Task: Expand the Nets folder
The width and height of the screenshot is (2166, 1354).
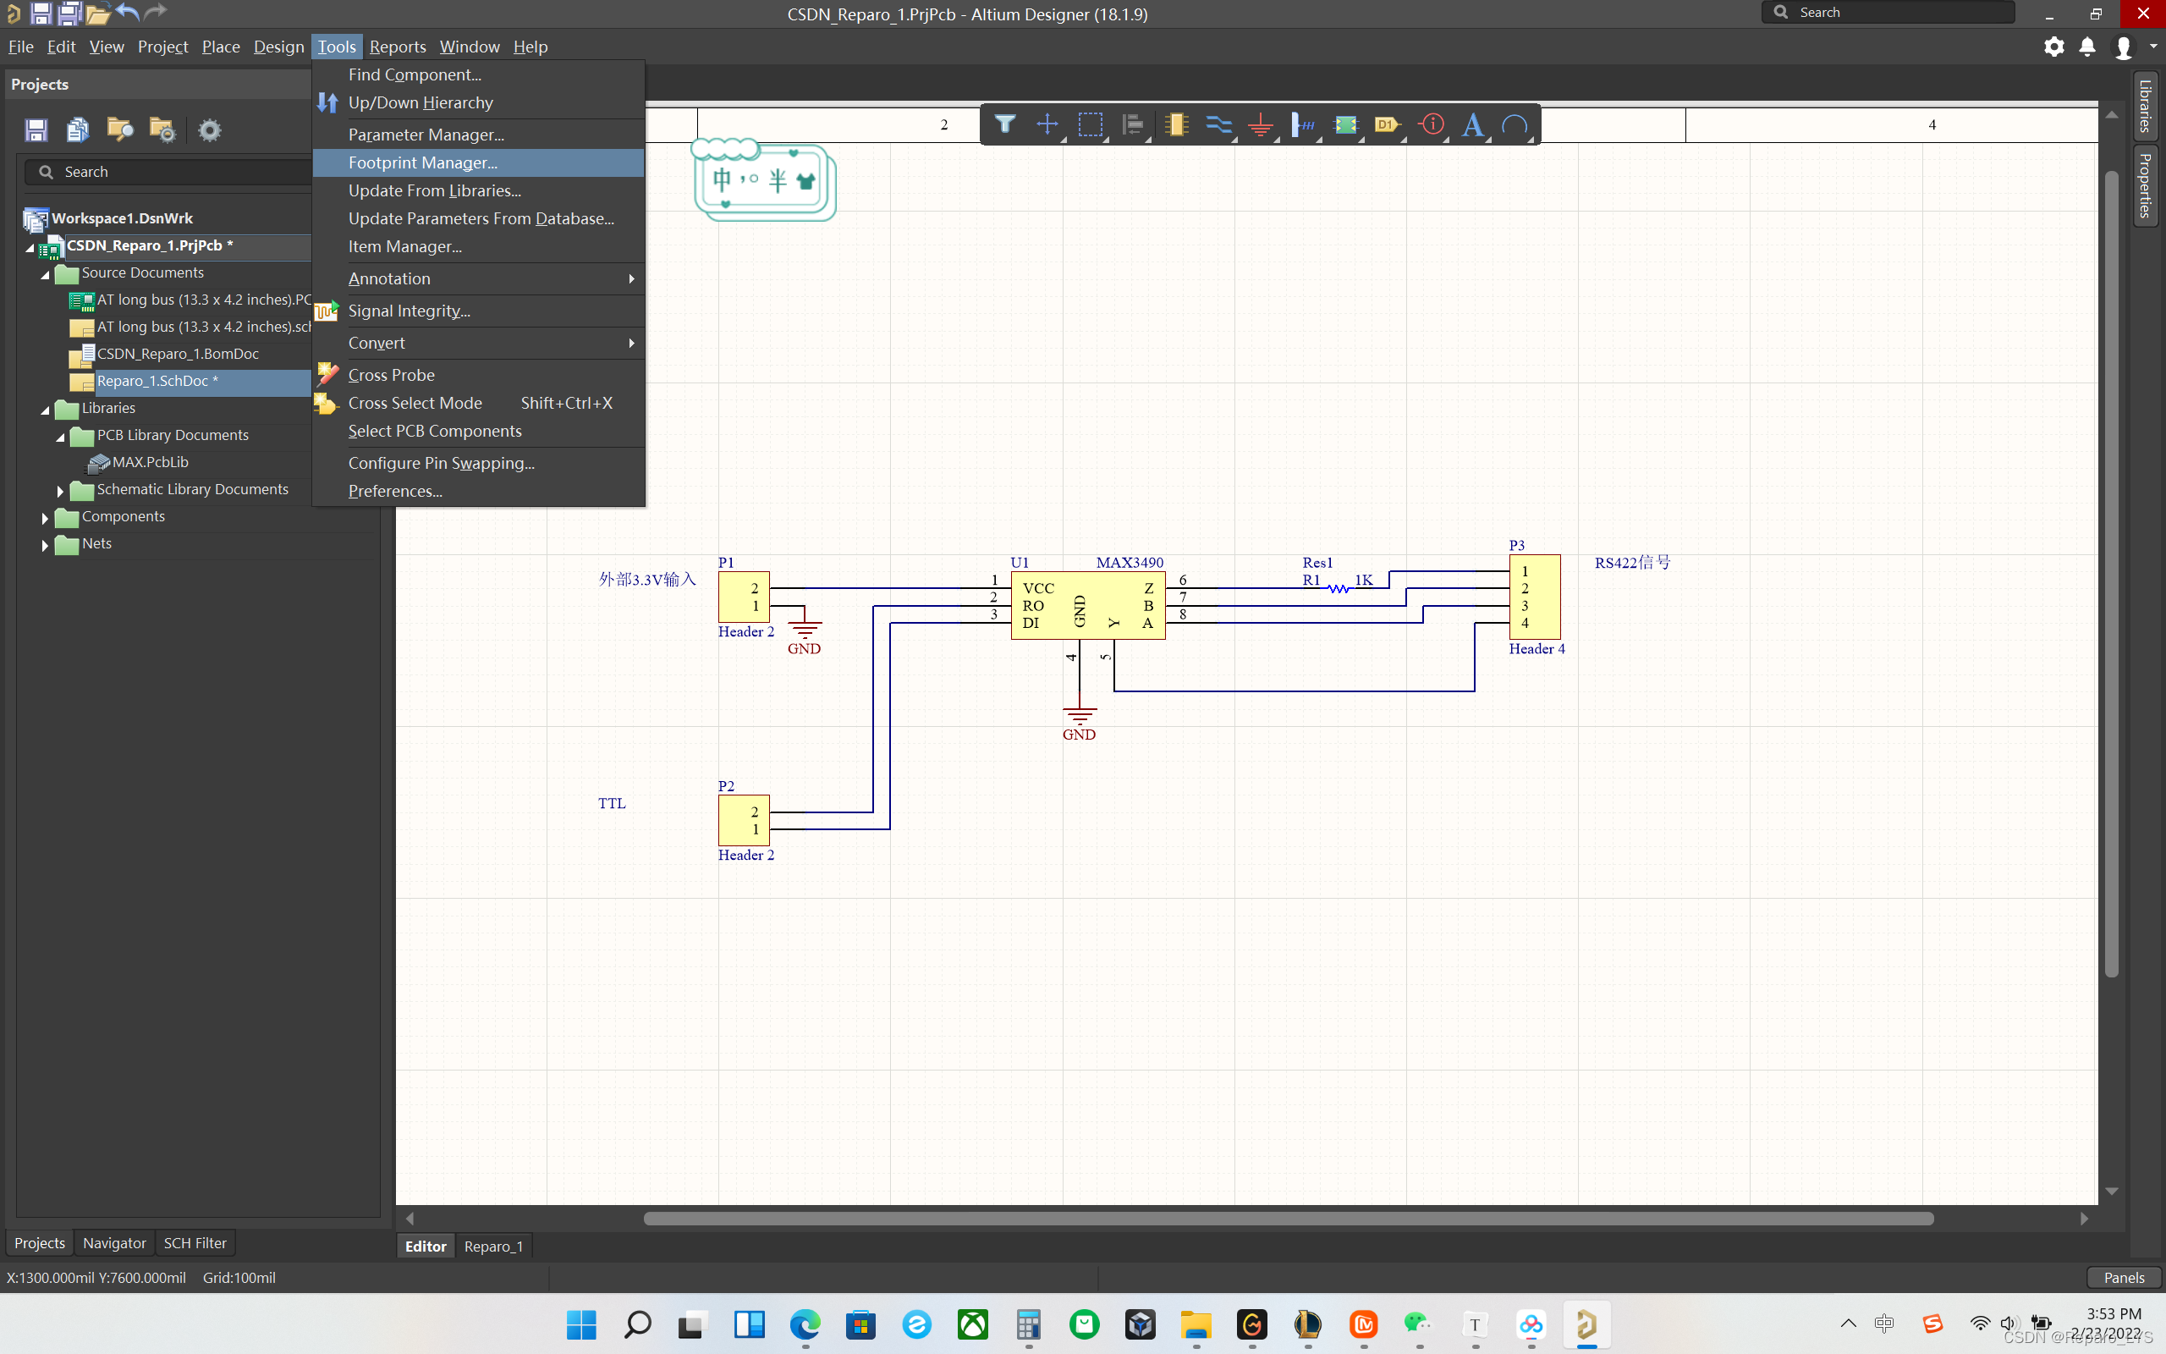Action: 45,544
